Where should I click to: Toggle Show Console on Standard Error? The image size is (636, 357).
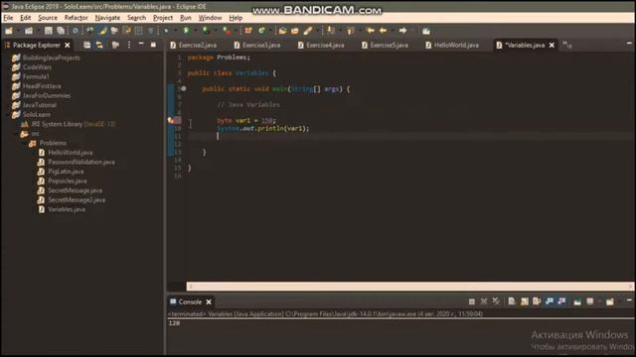[561, 301]
